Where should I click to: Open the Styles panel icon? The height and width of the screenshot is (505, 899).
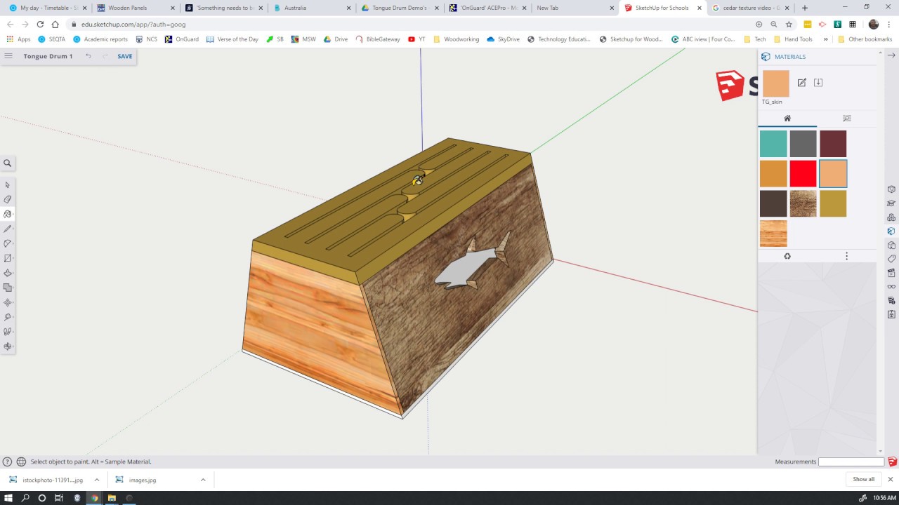point(891,245)
